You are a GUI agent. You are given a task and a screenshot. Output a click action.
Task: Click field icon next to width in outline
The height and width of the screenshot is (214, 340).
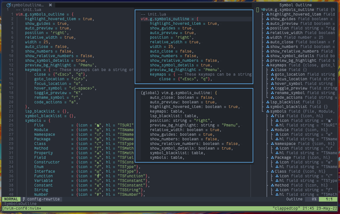pyautogui.click(x=268, y=37)
